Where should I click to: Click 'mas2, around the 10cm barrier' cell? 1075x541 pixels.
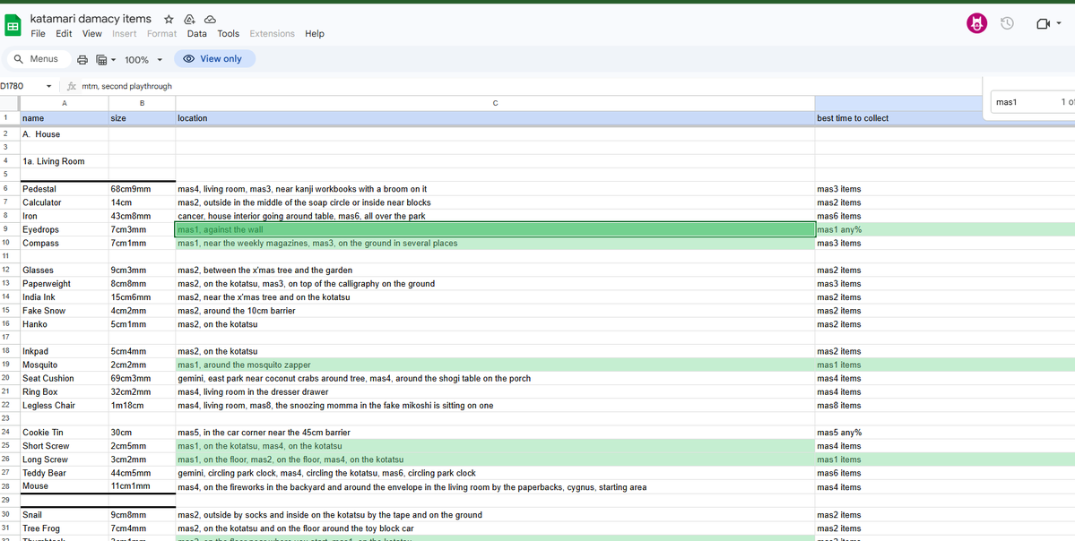495,311
